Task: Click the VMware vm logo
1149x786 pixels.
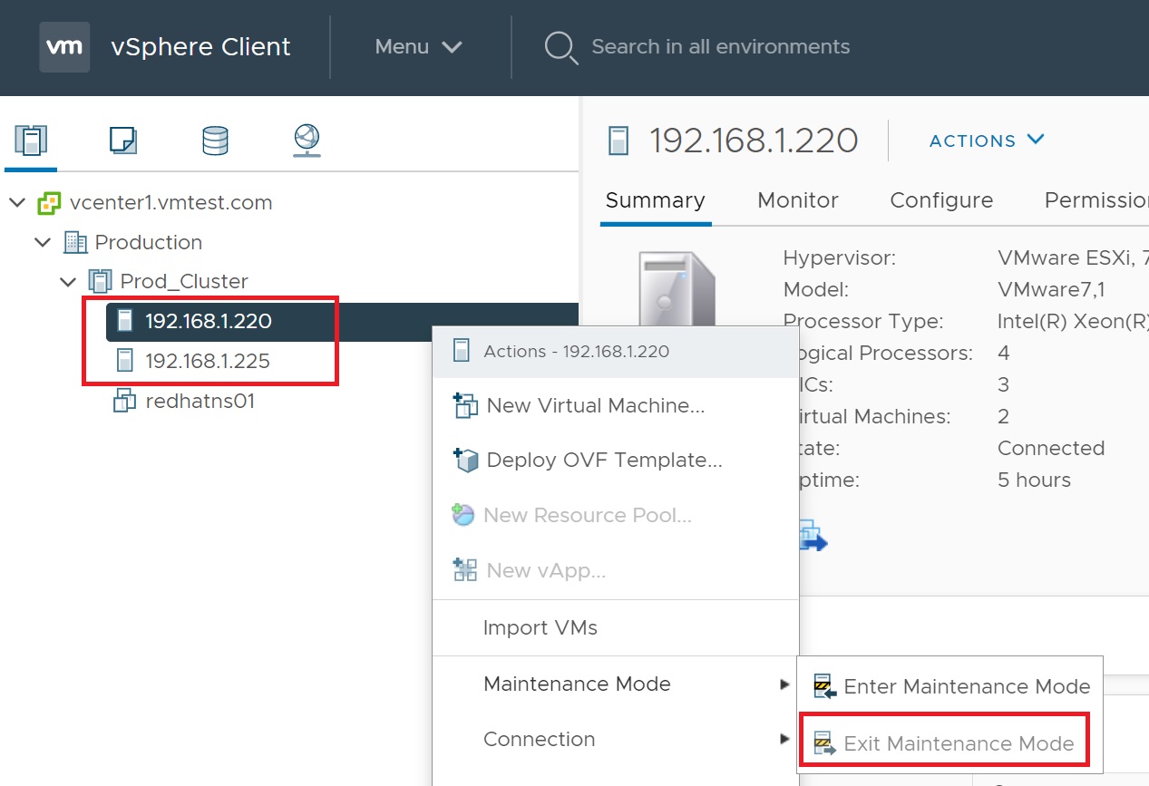Action: tap(64, 47)
